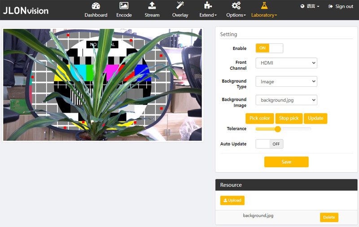Turn on the Auto Update switch
Viewport: 359px width, 227px height.
(x=269, y=144)
